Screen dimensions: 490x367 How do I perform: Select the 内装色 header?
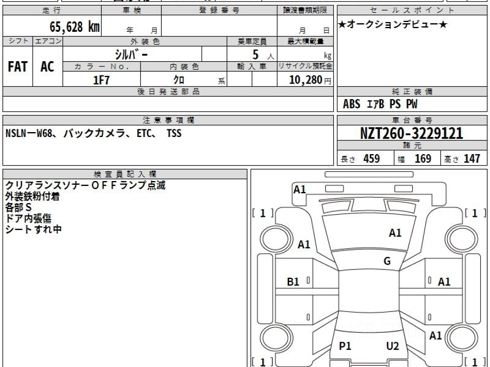tap(184, 66)
